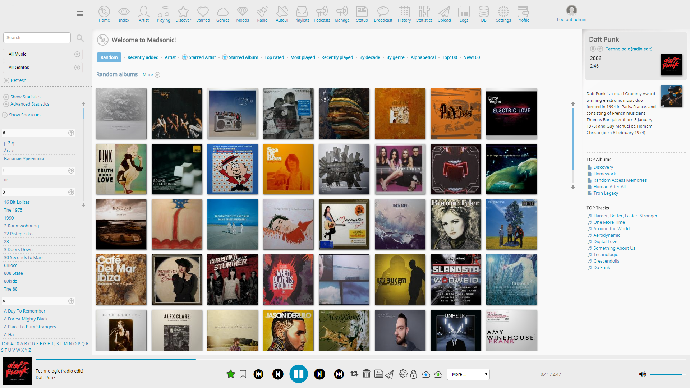This screenshot has height=388, width=690.
Task: Click Log out admin link
Action: coord(571,20)
